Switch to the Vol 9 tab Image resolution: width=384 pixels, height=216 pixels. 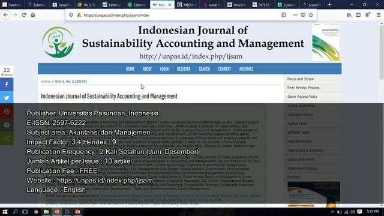pyautogui.click(x=87, y=5)
